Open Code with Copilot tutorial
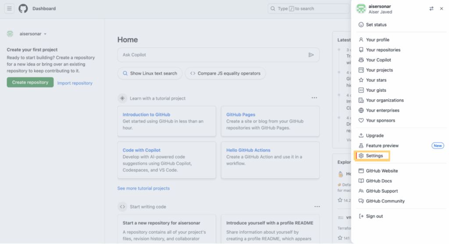The width and height of the screenshot is (449, 244). (x=142, y=150)
